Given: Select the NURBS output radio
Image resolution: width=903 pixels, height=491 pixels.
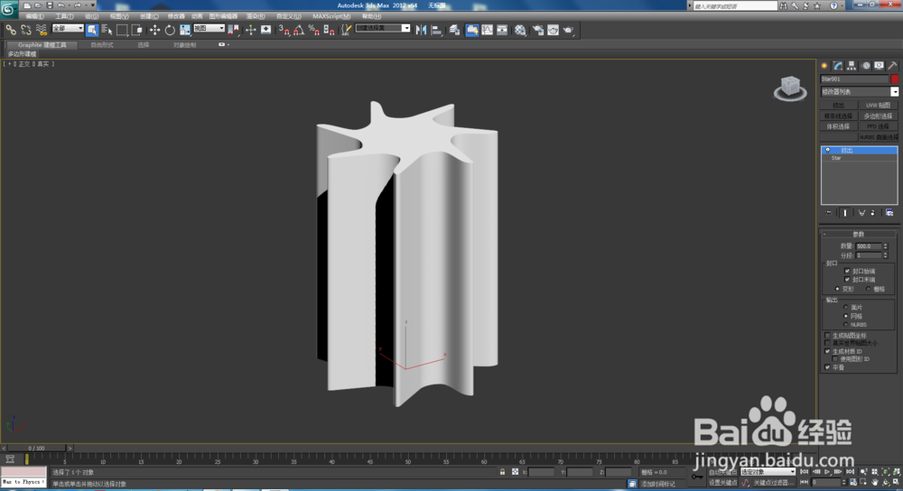Looking at the screenshot, I should coord(845,325).
